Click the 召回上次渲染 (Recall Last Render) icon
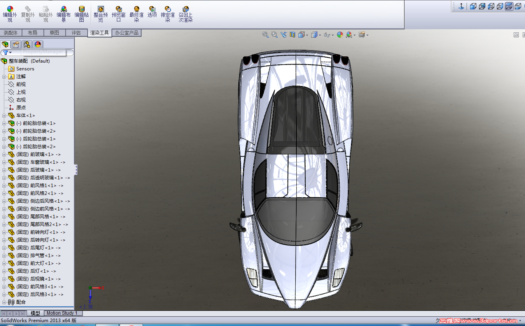 pos(185,14)
